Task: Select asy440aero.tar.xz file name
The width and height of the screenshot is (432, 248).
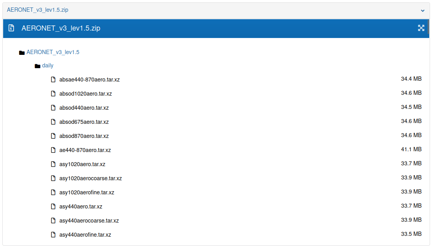Action: pos(81,206)
